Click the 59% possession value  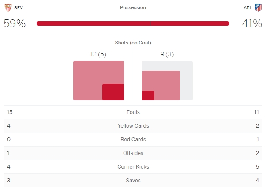[15, 23]
